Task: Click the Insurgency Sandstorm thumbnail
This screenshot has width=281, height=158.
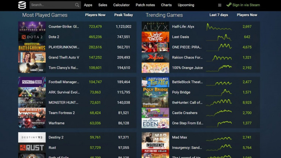Action: point(155,148)
